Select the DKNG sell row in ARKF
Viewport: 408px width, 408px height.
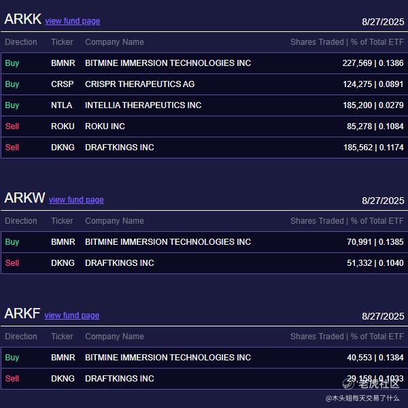[x=204, y=379]
